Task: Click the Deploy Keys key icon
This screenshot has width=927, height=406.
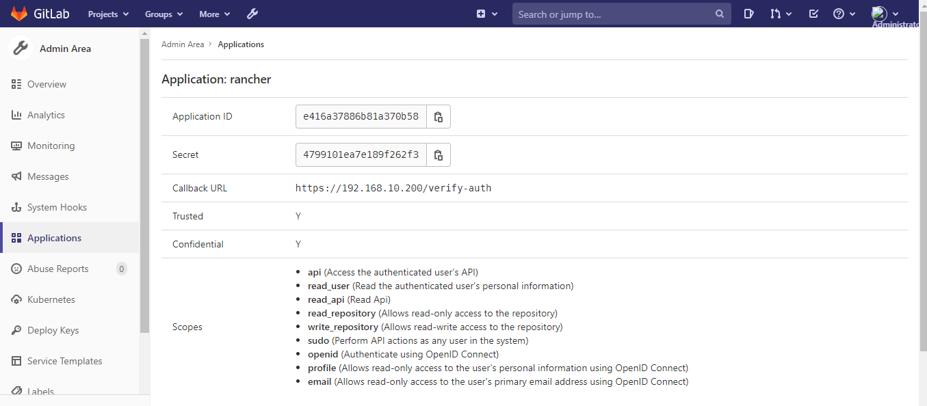Action: tap(16, 330)
